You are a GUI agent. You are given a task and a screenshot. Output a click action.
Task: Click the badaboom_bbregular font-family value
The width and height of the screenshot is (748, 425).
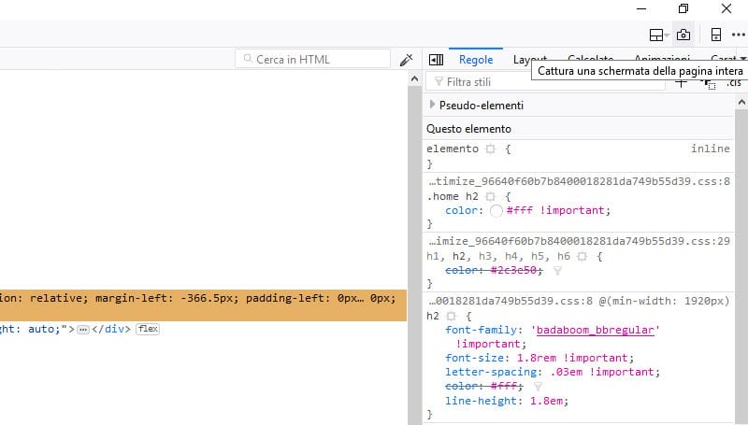click(597, 330)
